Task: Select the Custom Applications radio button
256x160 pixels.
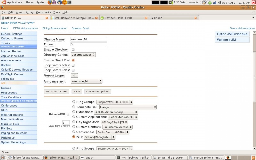Action: (74, 117)
